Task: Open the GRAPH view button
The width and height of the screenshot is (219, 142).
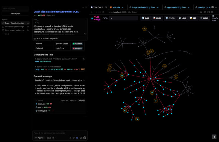Action: click(157, 18)
